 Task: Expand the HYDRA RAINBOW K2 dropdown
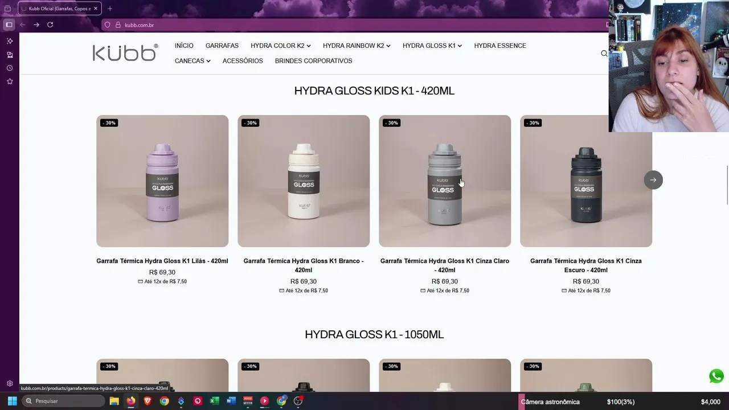(x=357, y=46)
